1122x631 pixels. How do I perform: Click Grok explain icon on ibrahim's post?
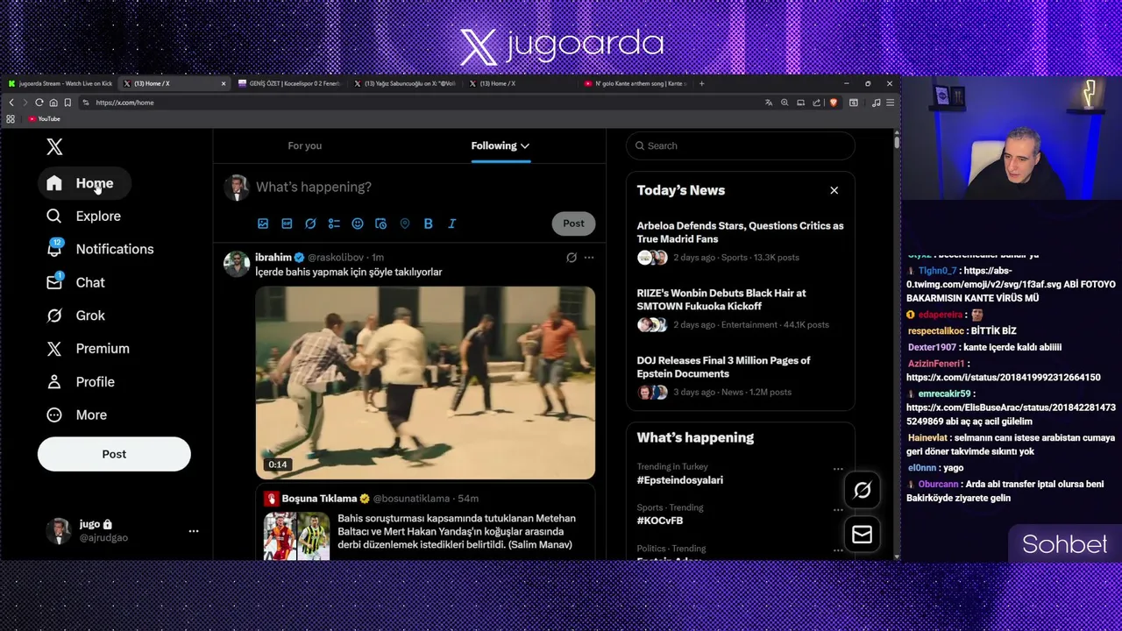pos(572,258)
